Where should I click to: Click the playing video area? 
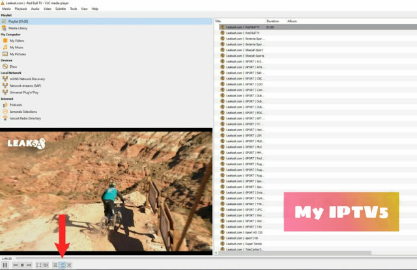point(106,191)
